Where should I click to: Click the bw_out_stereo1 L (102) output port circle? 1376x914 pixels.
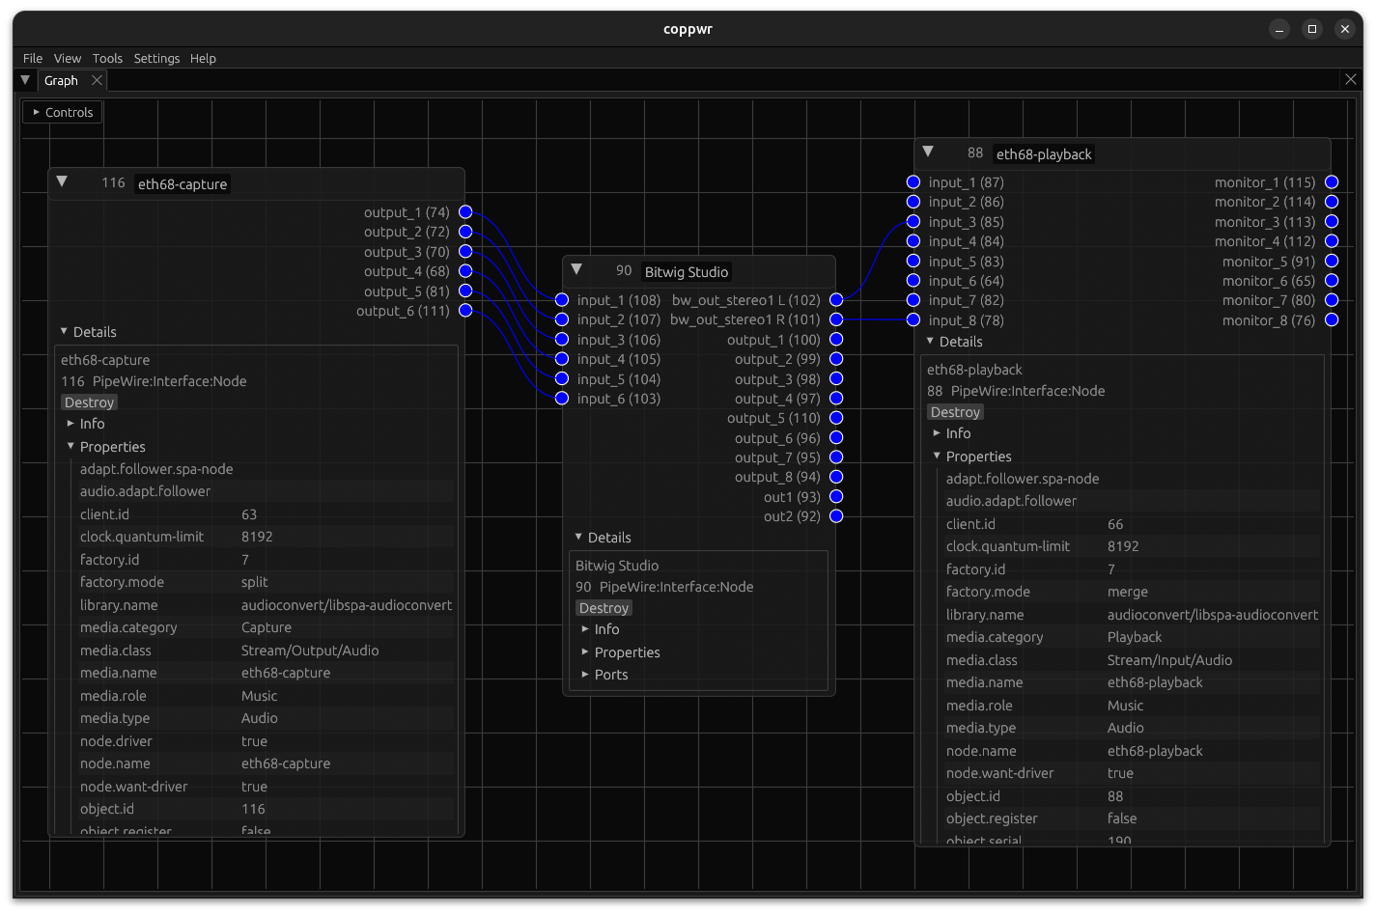coord(836,300)
